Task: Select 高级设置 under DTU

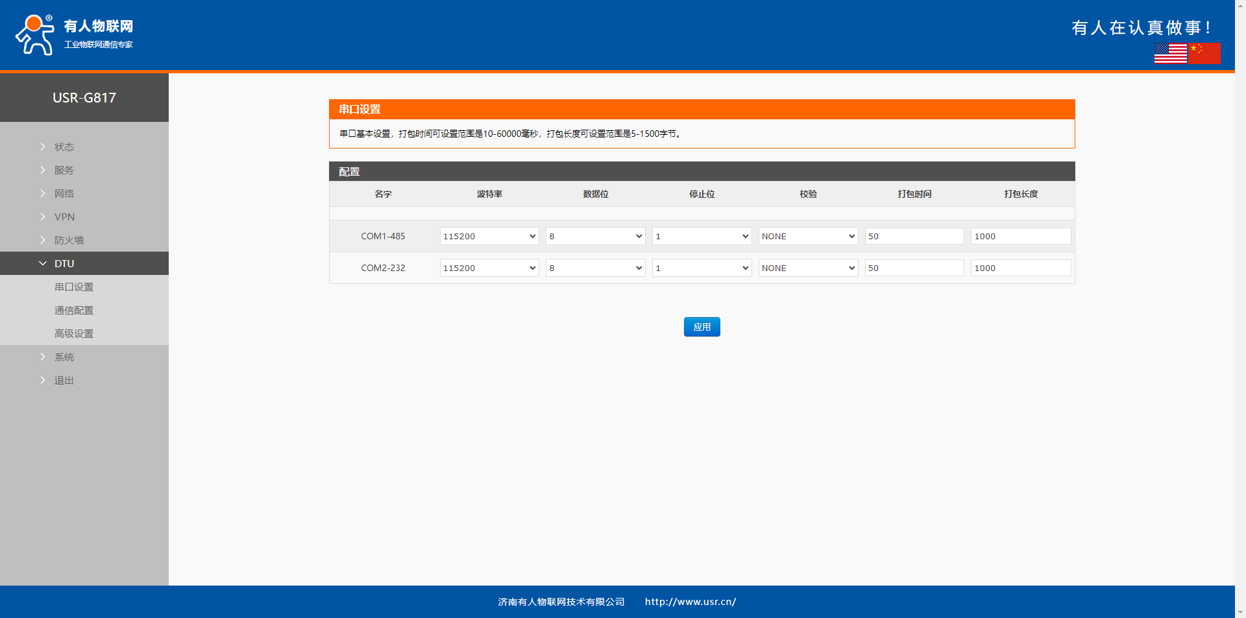Action: coord(74,333)
